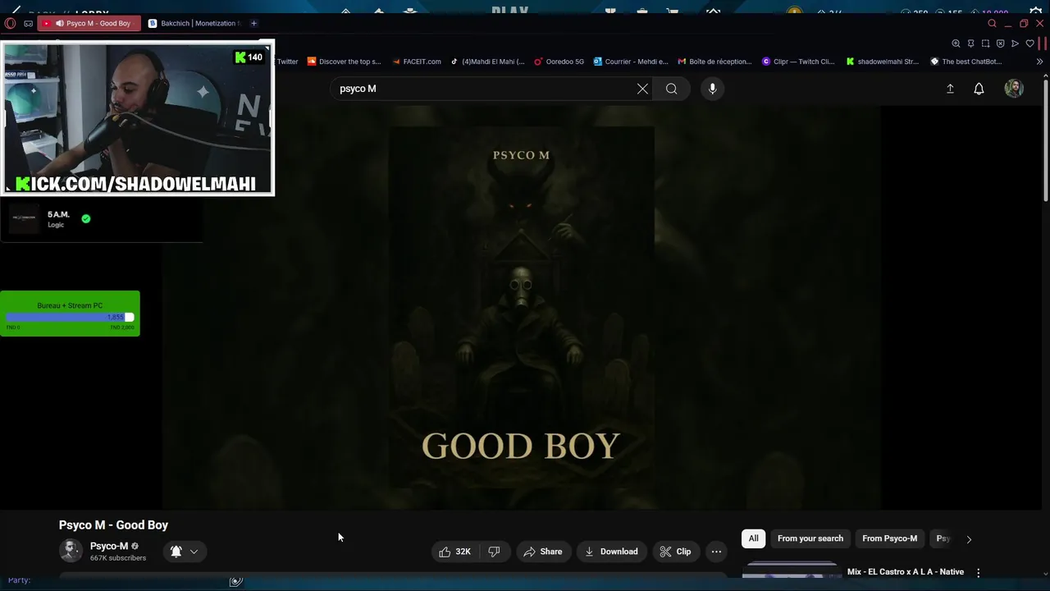
Task: Start voice search with the microphone
Action: tap(712, 89)
